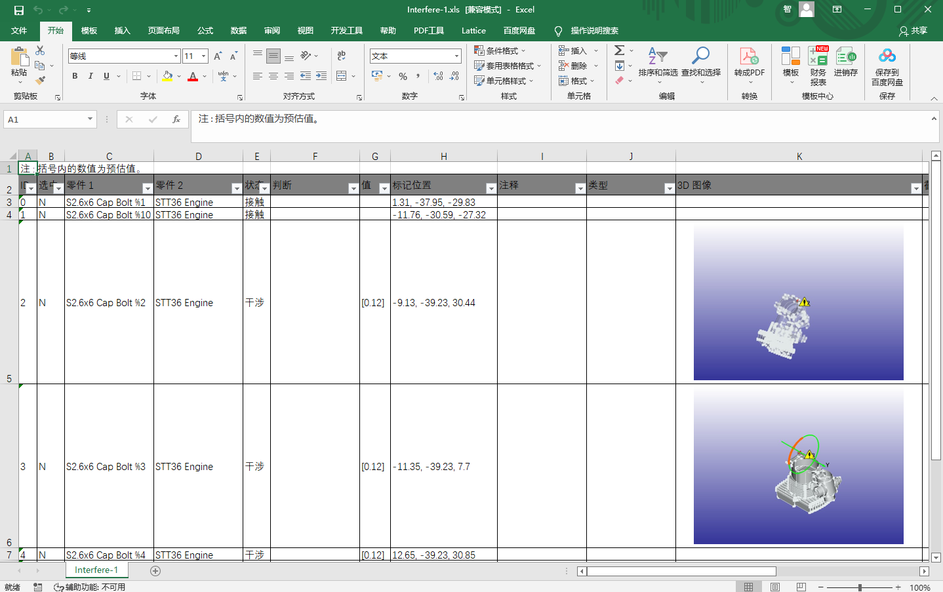Image resolution: width=943 pixels, height=592 pixels.
Task: Click the zoom slider handle
Action: (x=860, y=587)
